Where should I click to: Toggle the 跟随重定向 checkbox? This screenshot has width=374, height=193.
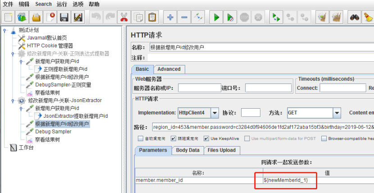pos(173,138)
